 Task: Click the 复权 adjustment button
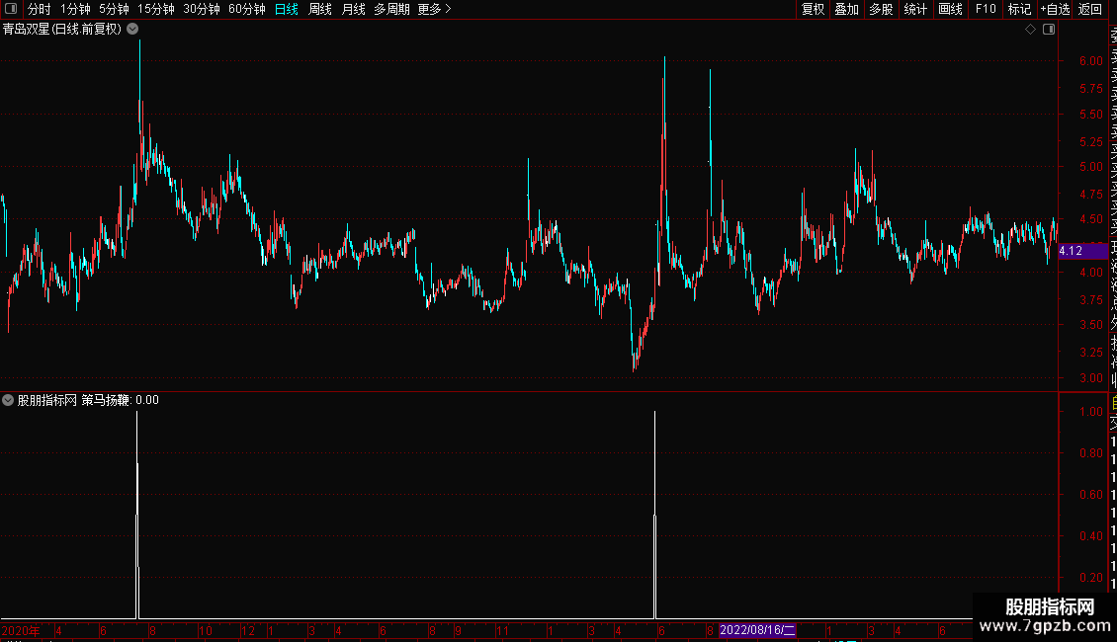[813, 9]
